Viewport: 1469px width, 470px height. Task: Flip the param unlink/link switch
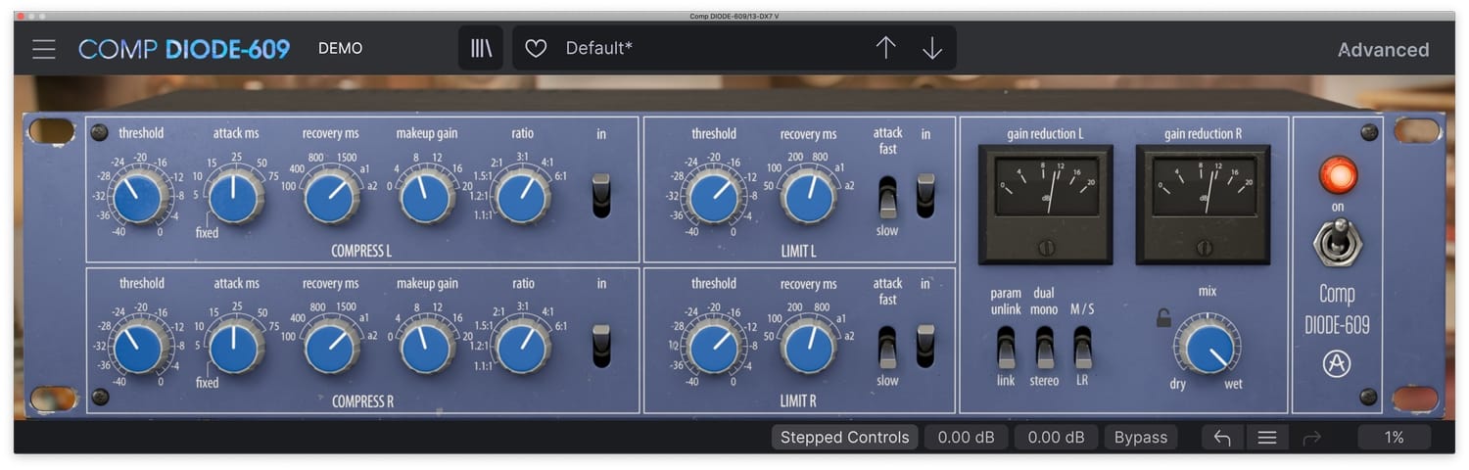pos(1006,347)
